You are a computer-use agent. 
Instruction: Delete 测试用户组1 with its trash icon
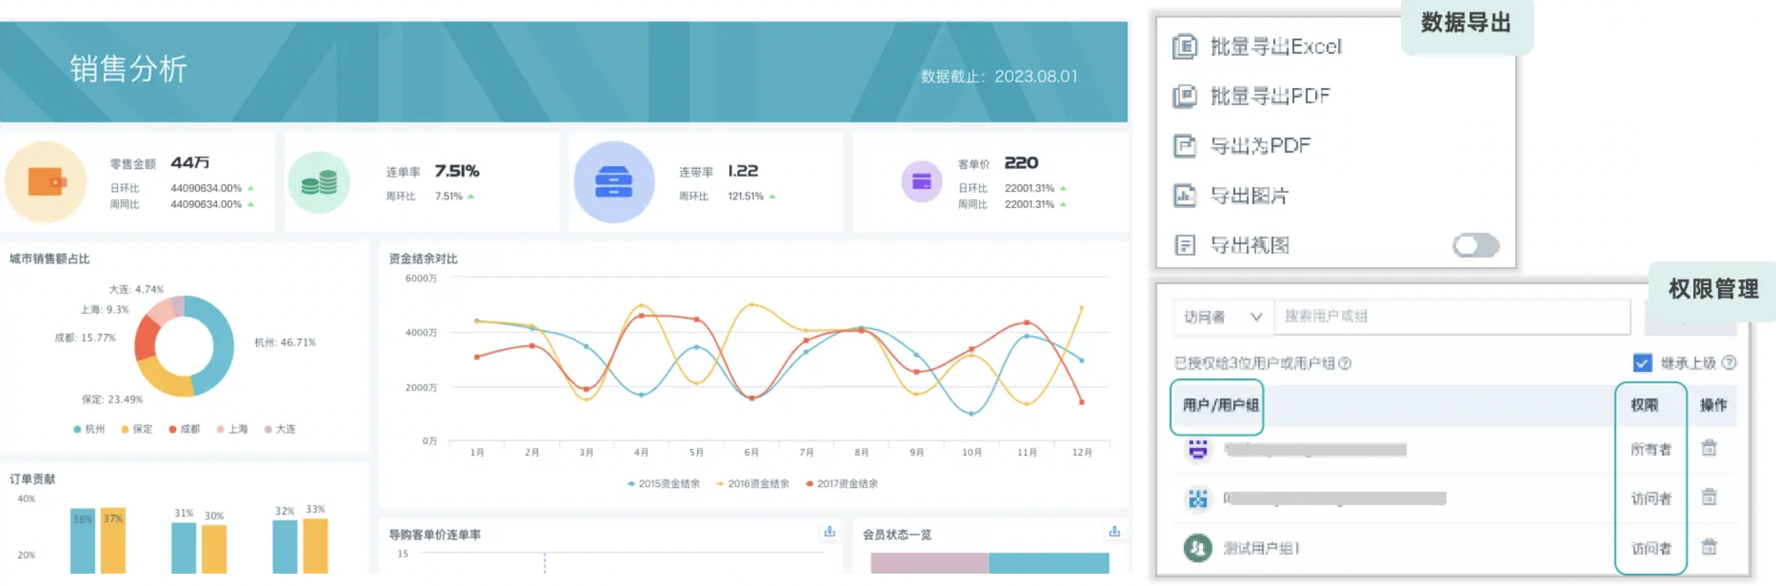tap(1709, 546)
